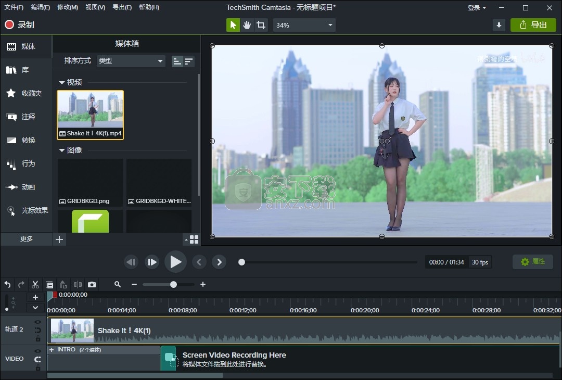Click the split clip icon
562x380 pixels.
[x=78, y=285]
